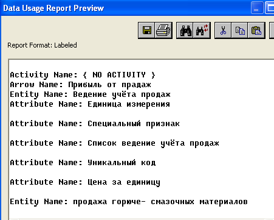The width and height of the screenshot is (274, 220).
Task: Click the Paste clipboard icon
Action: pyautogui.click(x=256, y=30)
